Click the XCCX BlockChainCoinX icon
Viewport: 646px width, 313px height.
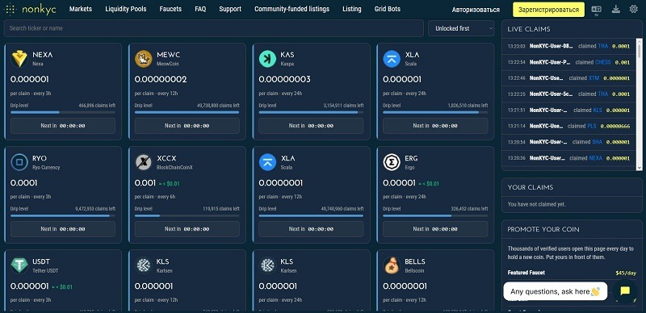click(144, 162)
